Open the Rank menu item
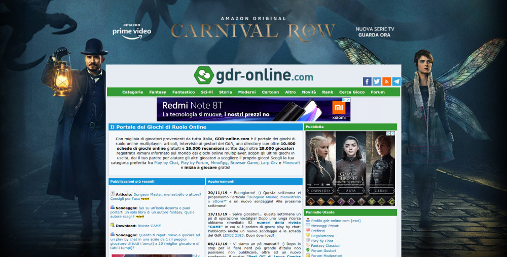 coord(328,92)
